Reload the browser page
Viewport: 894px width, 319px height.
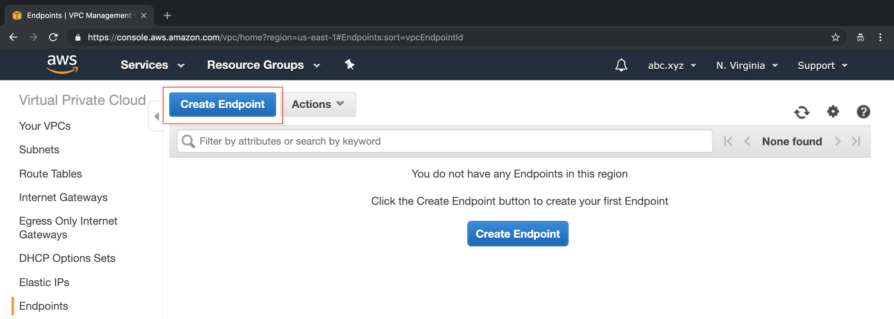53,38
